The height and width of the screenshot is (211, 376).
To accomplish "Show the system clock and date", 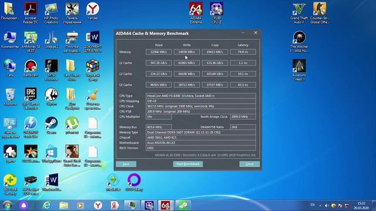I will (x=361, y=206).
